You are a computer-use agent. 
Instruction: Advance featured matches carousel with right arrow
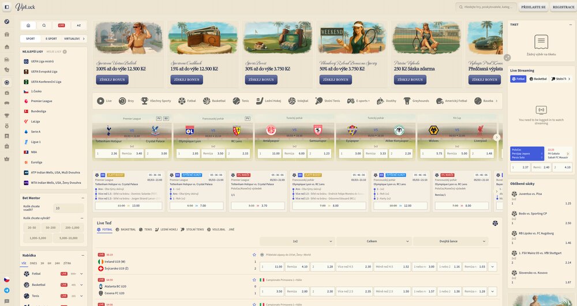tap(496, 137)
